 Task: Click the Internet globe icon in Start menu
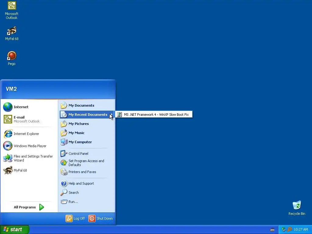[8, 107]
